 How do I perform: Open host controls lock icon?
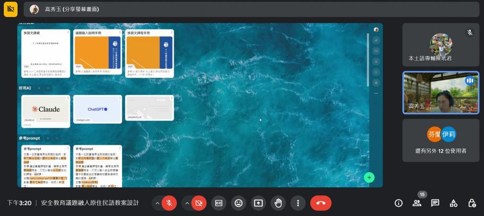[x=472, y=203]
